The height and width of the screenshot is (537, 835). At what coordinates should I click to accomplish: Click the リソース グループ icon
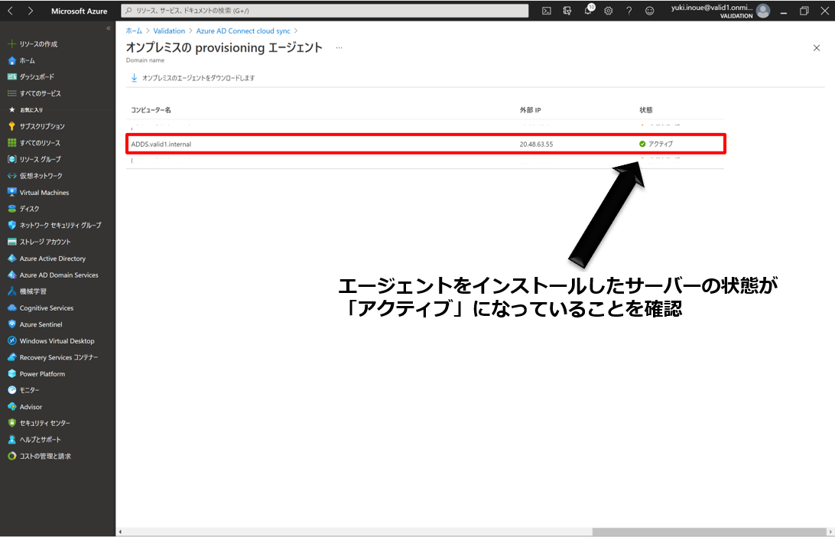click(11, 159)
